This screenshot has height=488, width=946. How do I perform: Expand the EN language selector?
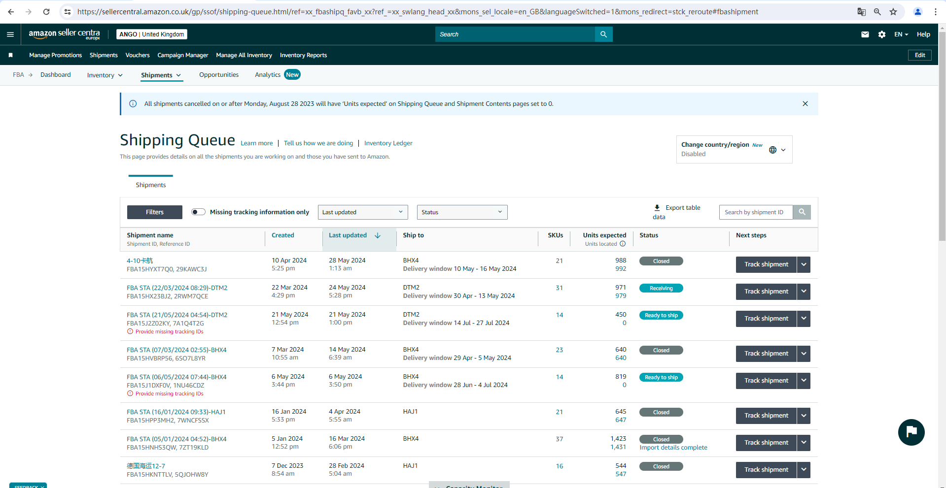[901, 34]
